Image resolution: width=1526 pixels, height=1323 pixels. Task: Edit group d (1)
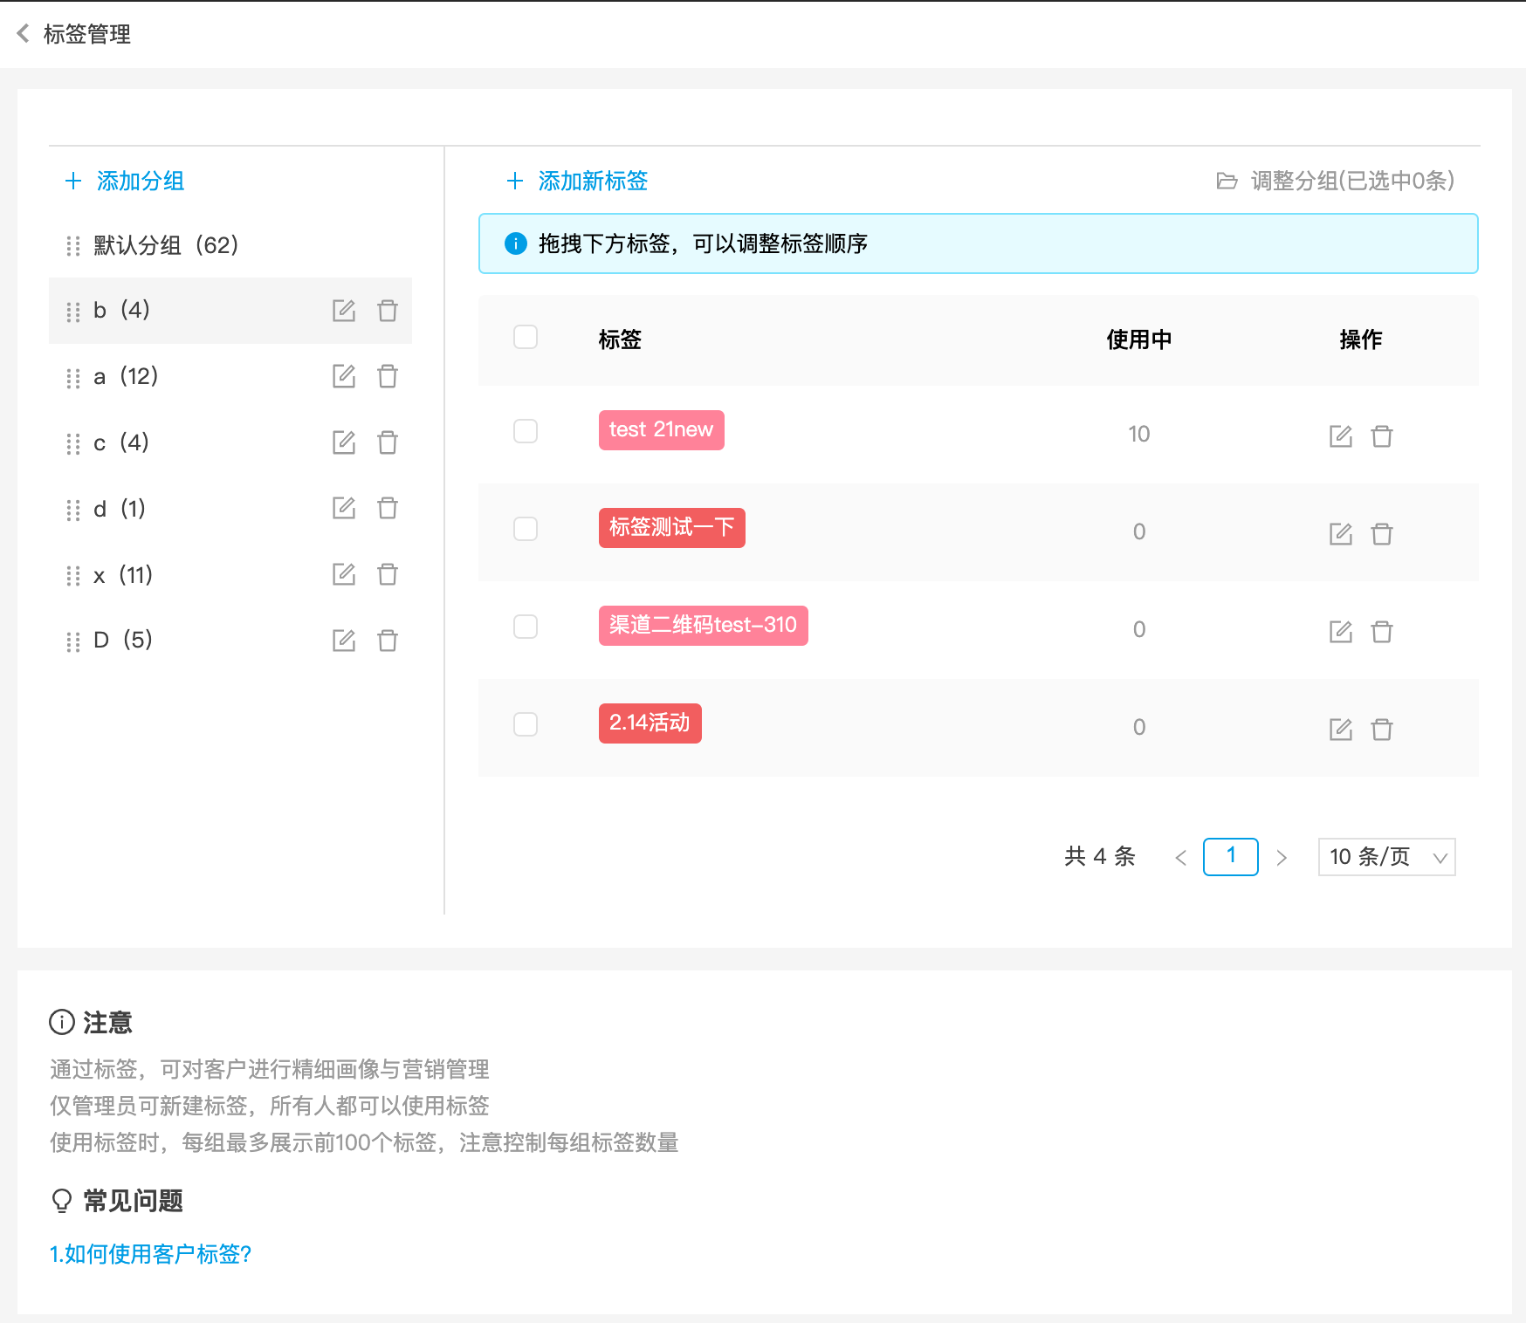pyautogui.click(x=344, y=508)
